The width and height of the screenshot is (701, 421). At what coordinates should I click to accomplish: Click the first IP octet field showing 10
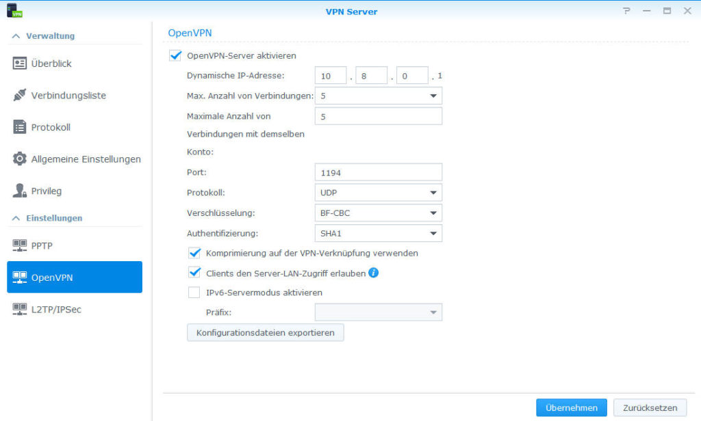point(331,75)
